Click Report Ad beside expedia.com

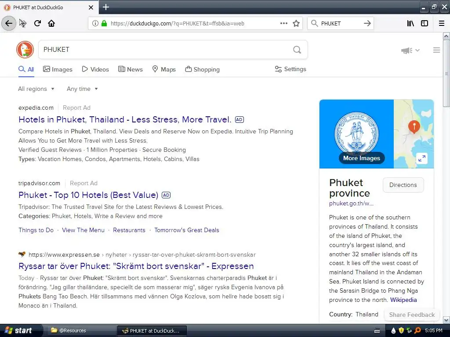[x=76, y=108]
